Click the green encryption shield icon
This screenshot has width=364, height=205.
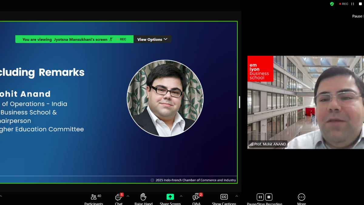[x=332, y=4]
